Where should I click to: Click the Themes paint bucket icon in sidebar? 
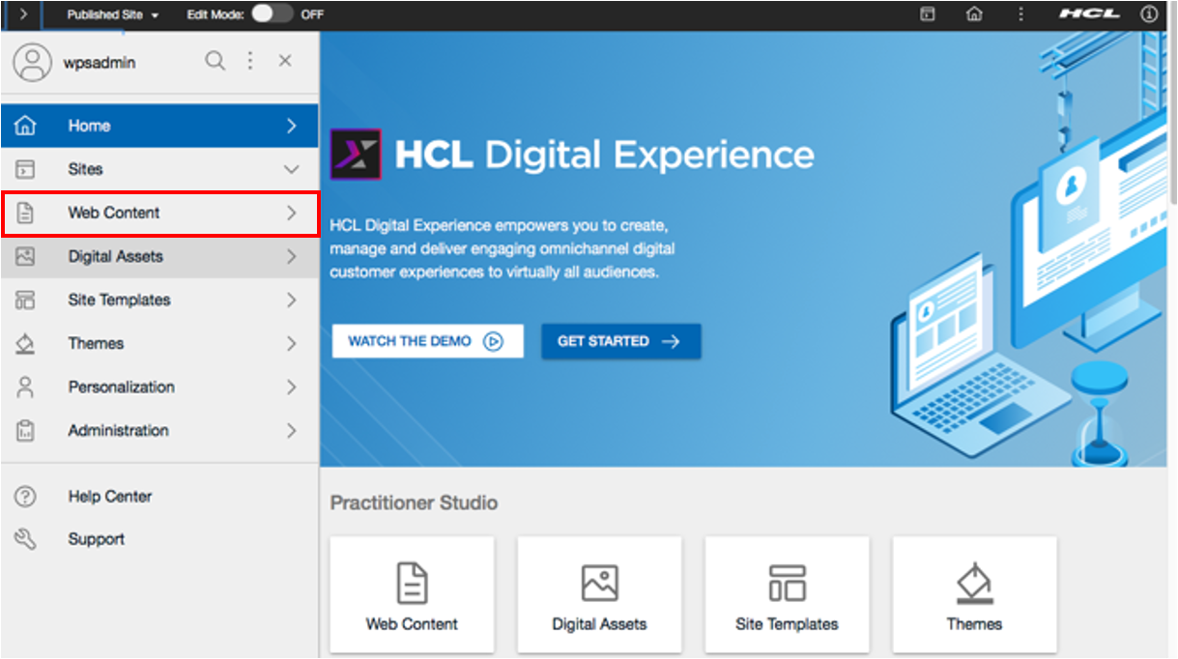26,344
